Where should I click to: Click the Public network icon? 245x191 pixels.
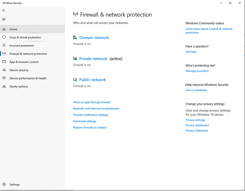tap(75, 80)
